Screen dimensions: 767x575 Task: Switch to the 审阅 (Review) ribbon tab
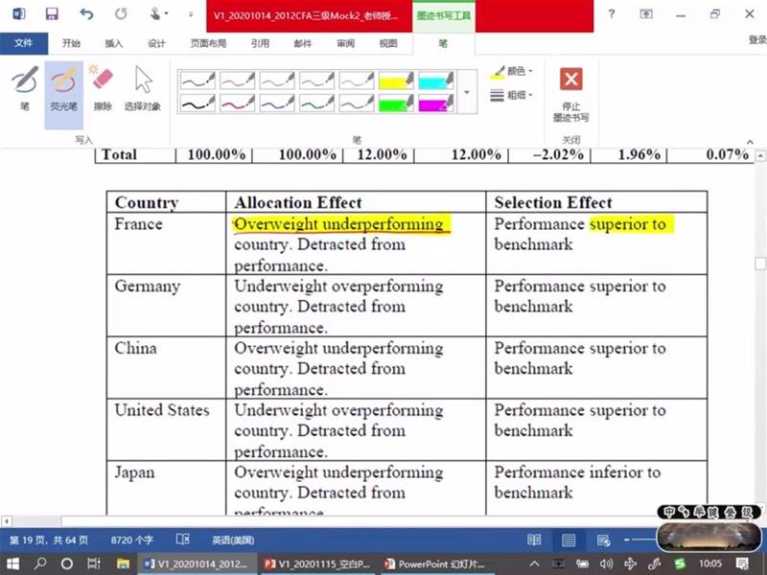point(346,43)
